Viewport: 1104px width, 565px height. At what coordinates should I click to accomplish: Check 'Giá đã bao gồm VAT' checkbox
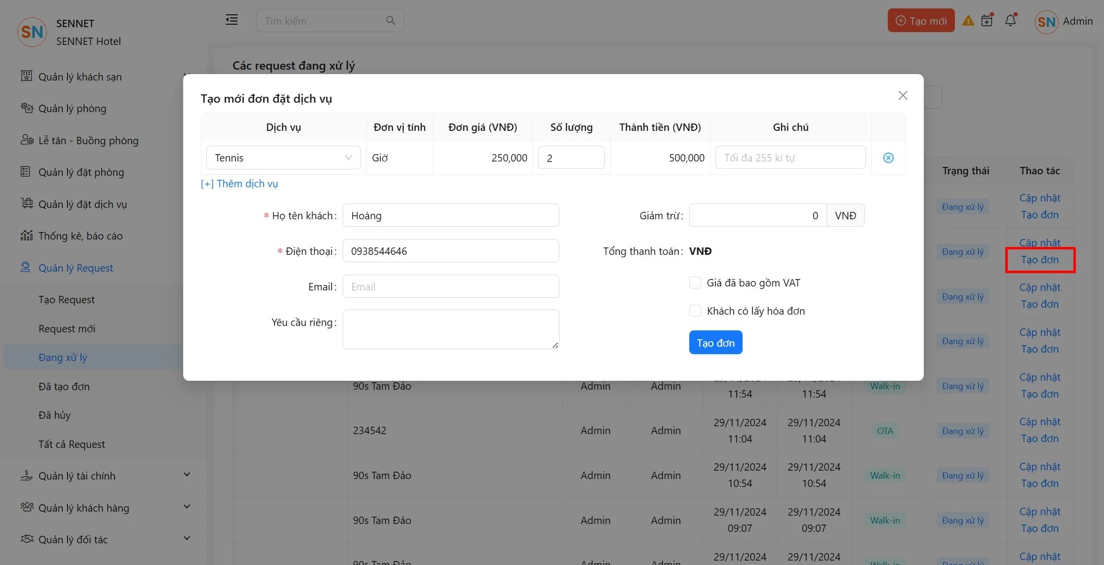695,282
